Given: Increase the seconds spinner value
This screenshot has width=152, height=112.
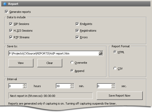Looking at the screenshot, I should [x=113, y=85].
